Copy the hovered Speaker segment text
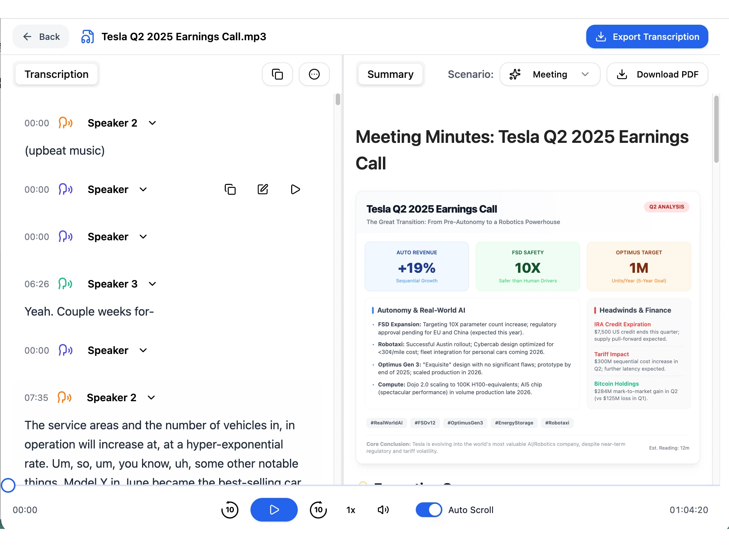This screenshot has height=547, width=729. point(230,189)
